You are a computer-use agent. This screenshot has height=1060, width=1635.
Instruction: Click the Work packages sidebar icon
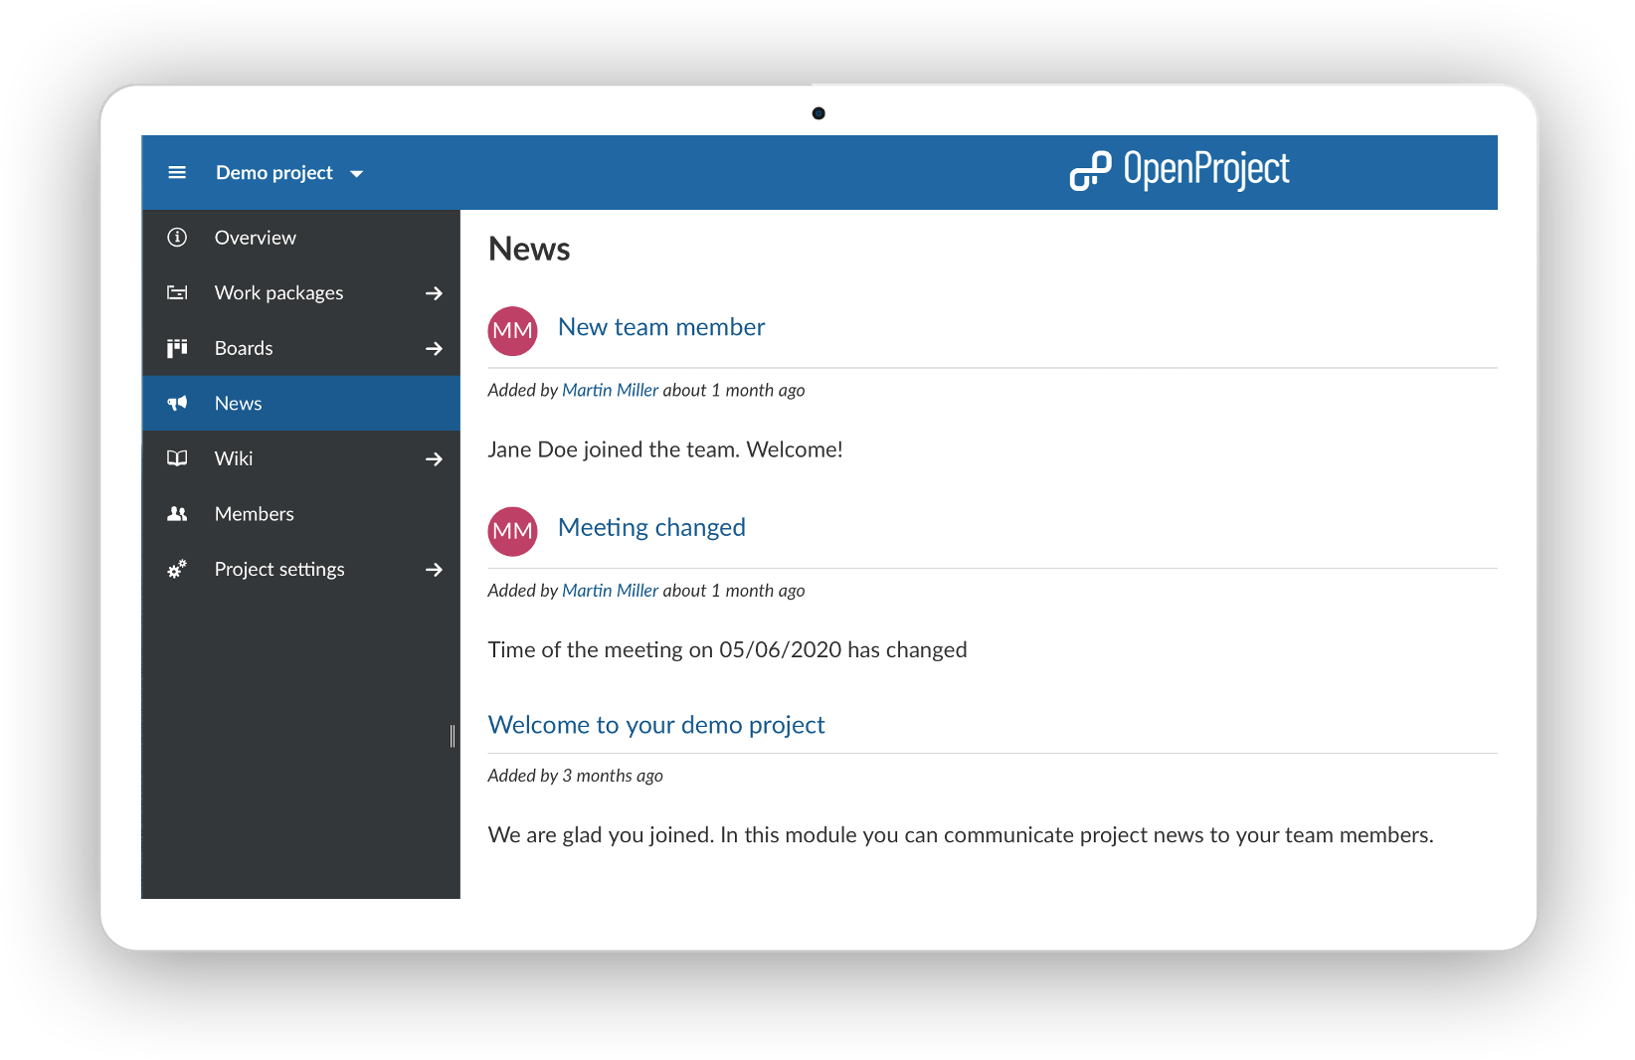[x=177, y=293]
